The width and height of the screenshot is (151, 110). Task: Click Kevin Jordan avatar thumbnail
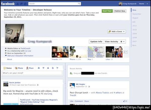point(6,84)
